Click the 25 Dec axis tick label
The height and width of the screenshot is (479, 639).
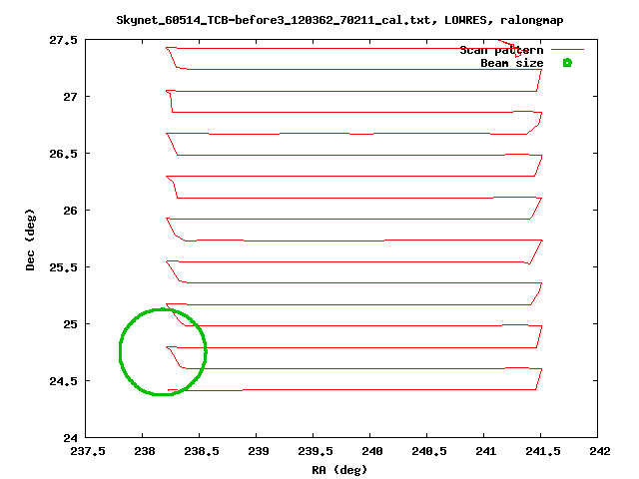tap(70, 324)
